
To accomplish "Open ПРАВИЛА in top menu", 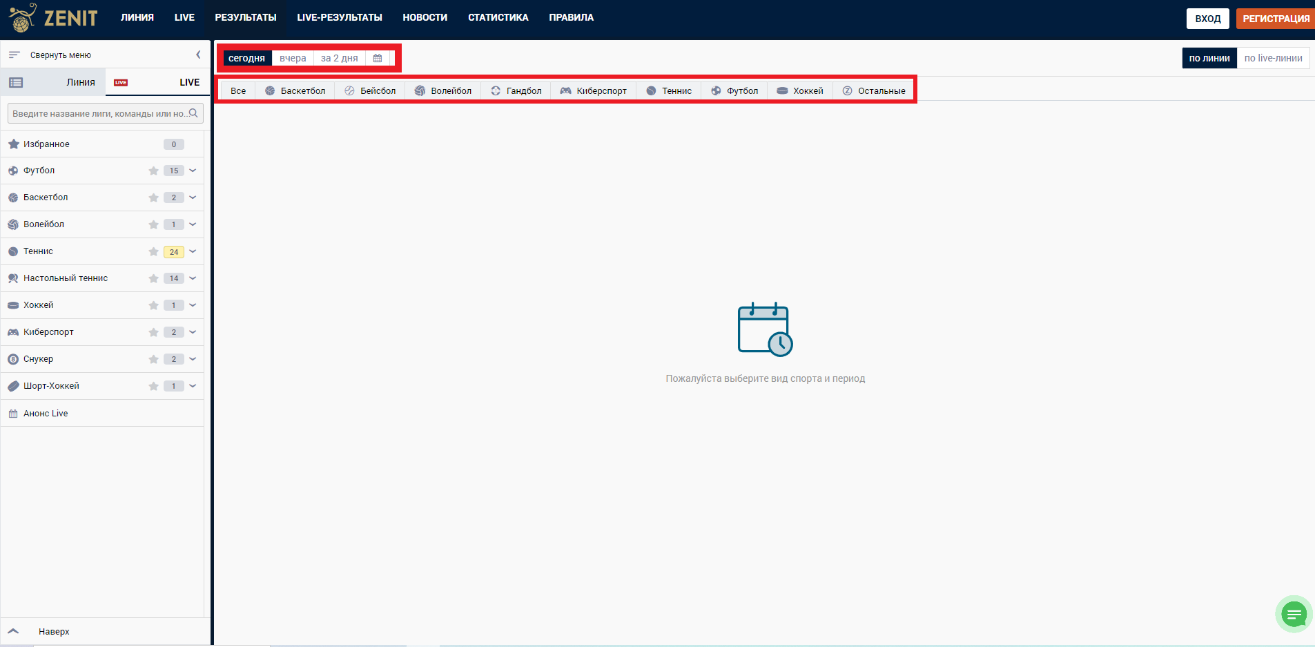I will [x=572, y=17].
